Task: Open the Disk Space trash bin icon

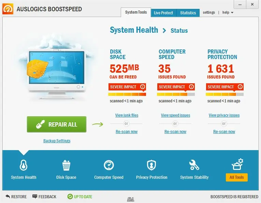Action: click(x=66, y=165)
